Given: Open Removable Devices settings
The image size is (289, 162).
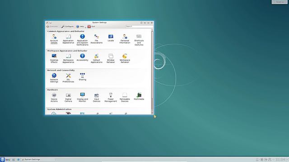Looking at the screenshot, I should tap(125, 98).
